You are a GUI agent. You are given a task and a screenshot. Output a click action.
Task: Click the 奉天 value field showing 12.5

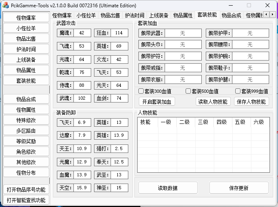click(x=119, y=162)
